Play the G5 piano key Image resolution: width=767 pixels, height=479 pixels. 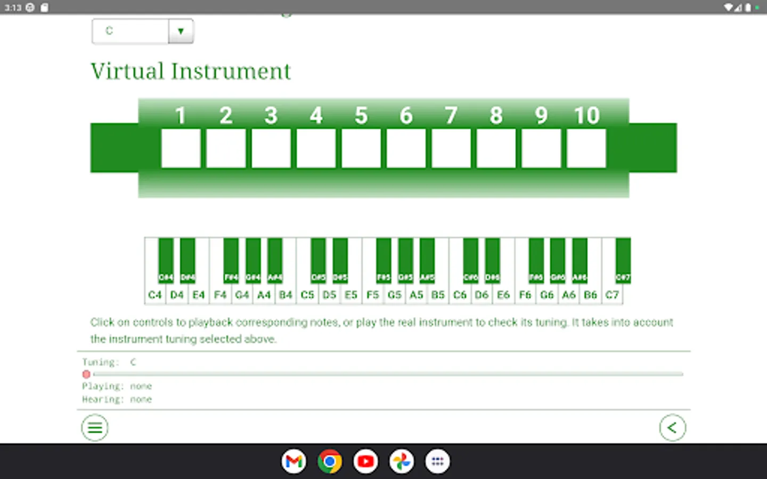tap(395, 294)
